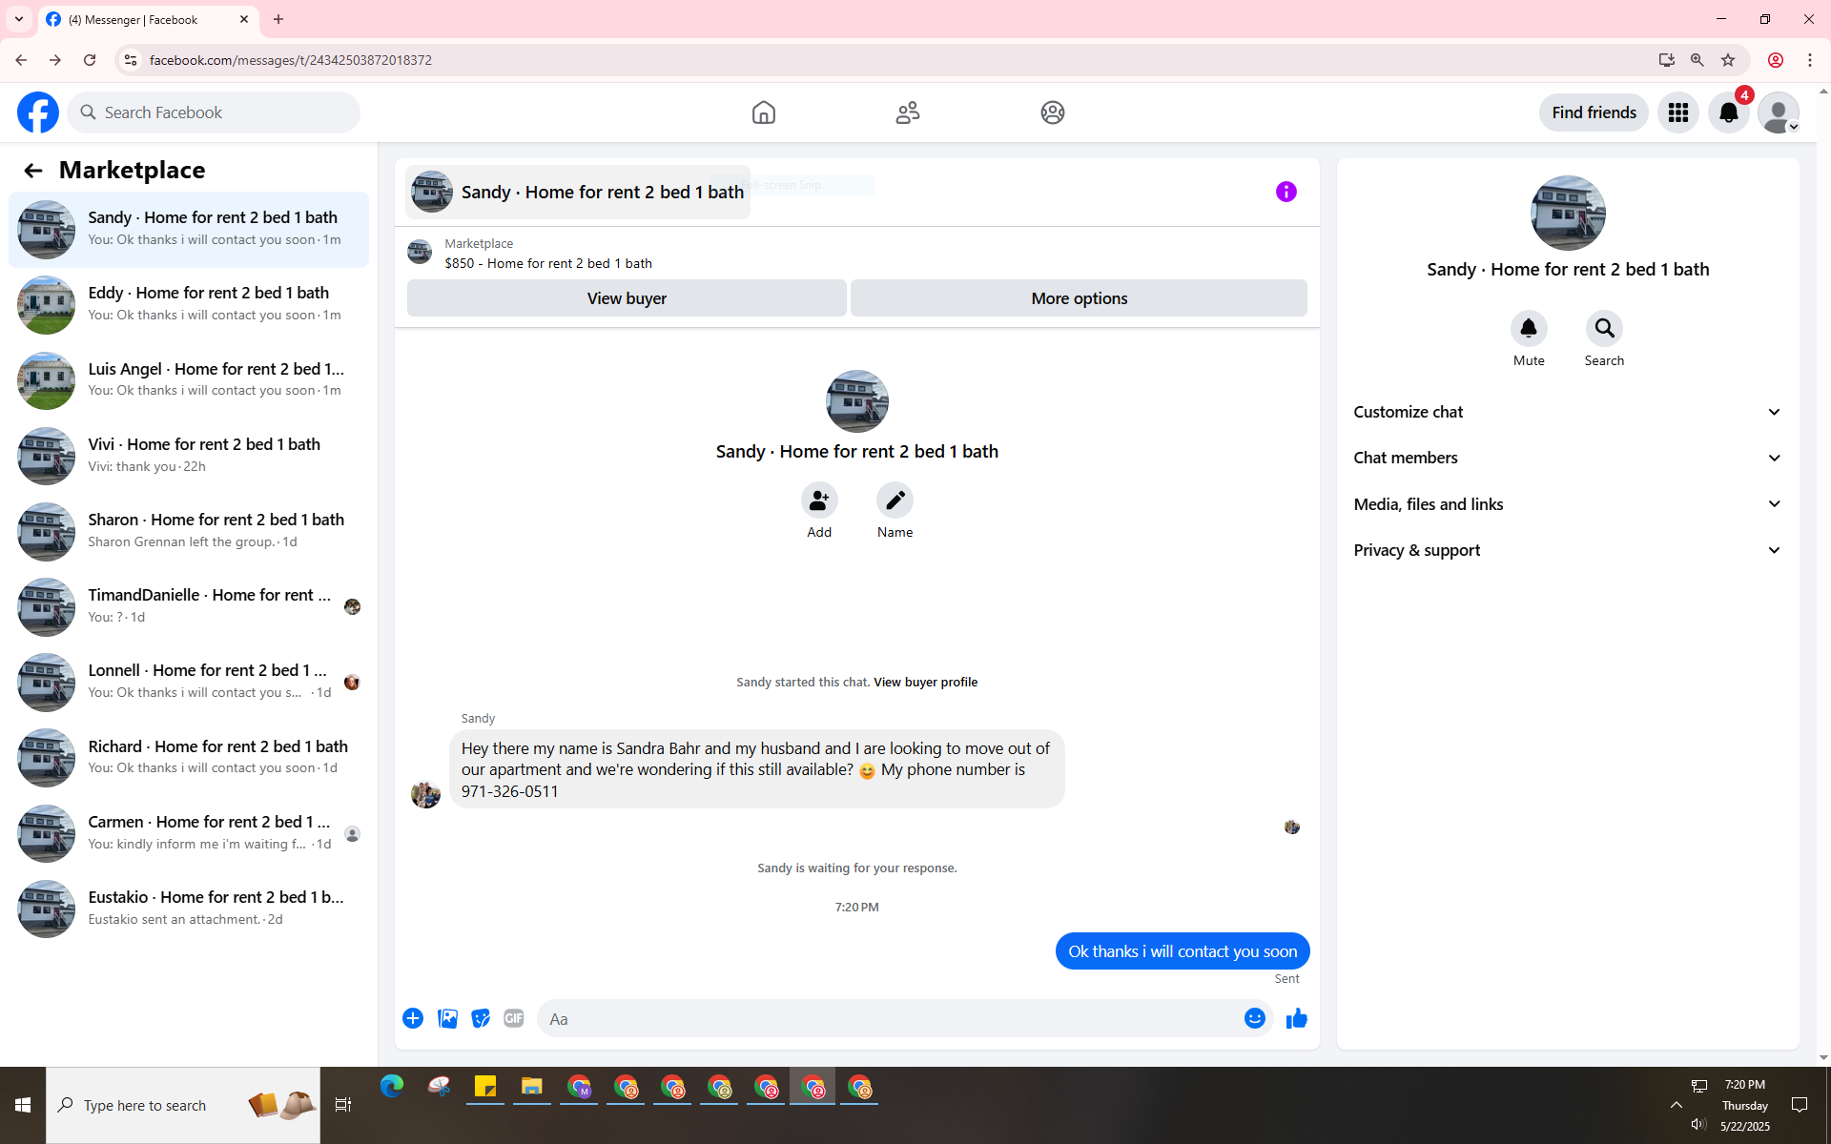View site information icon in address bar
This screenshot has width=1831, height=1144.
(x=131, y=60)
